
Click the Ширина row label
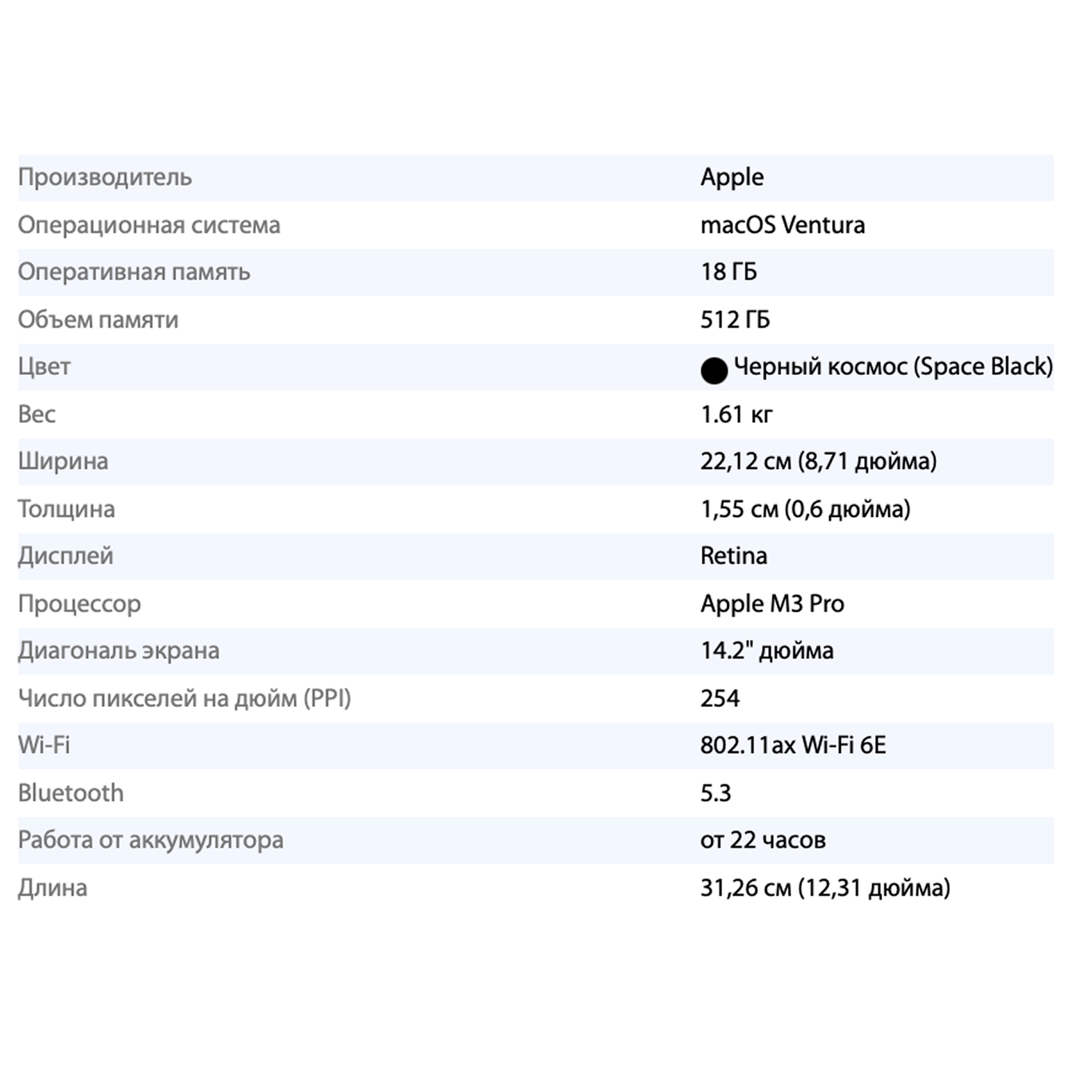(x=63, y=462)
